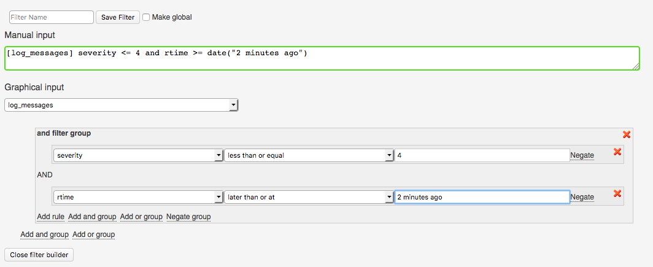
Task: Click the severity value field containing 4
Action: pyautogui.click(x=482, y=155)
